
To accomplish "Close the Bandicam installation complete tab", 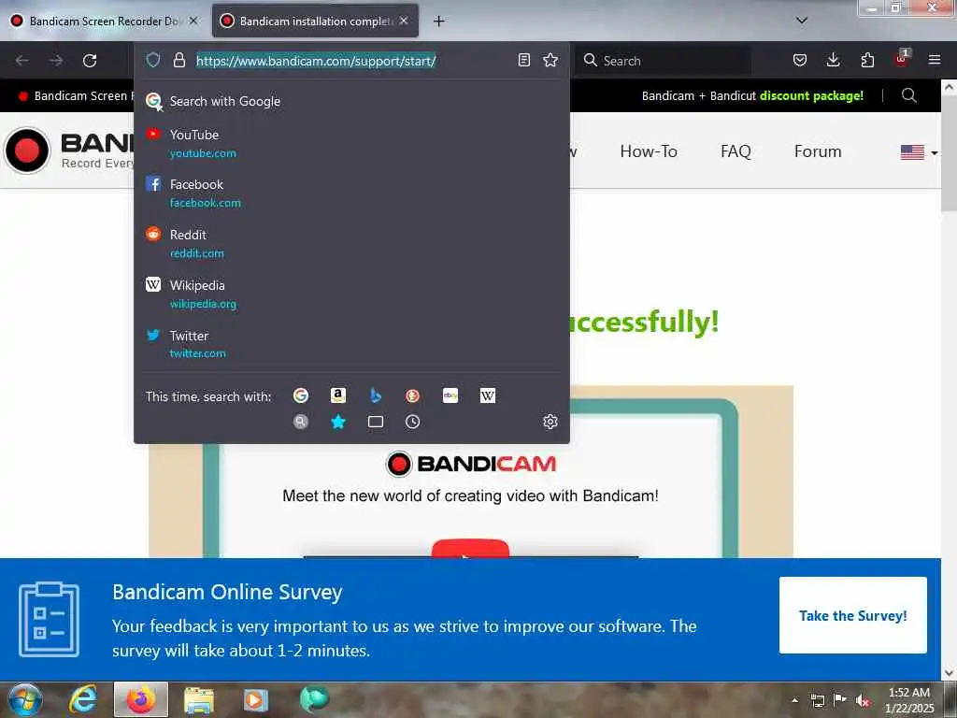I will (404, 21).
